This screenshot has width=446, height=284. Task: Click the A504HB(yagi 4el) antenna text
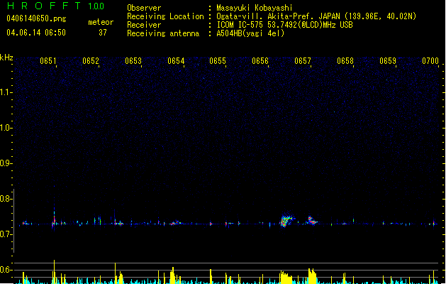coord(250,33)
